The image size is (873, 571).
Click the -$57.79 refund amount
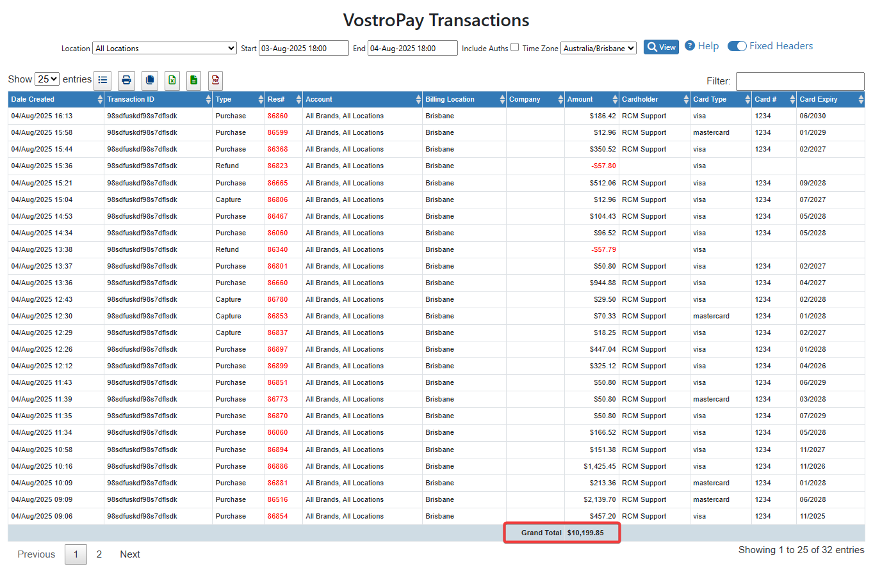click(603, 249)
